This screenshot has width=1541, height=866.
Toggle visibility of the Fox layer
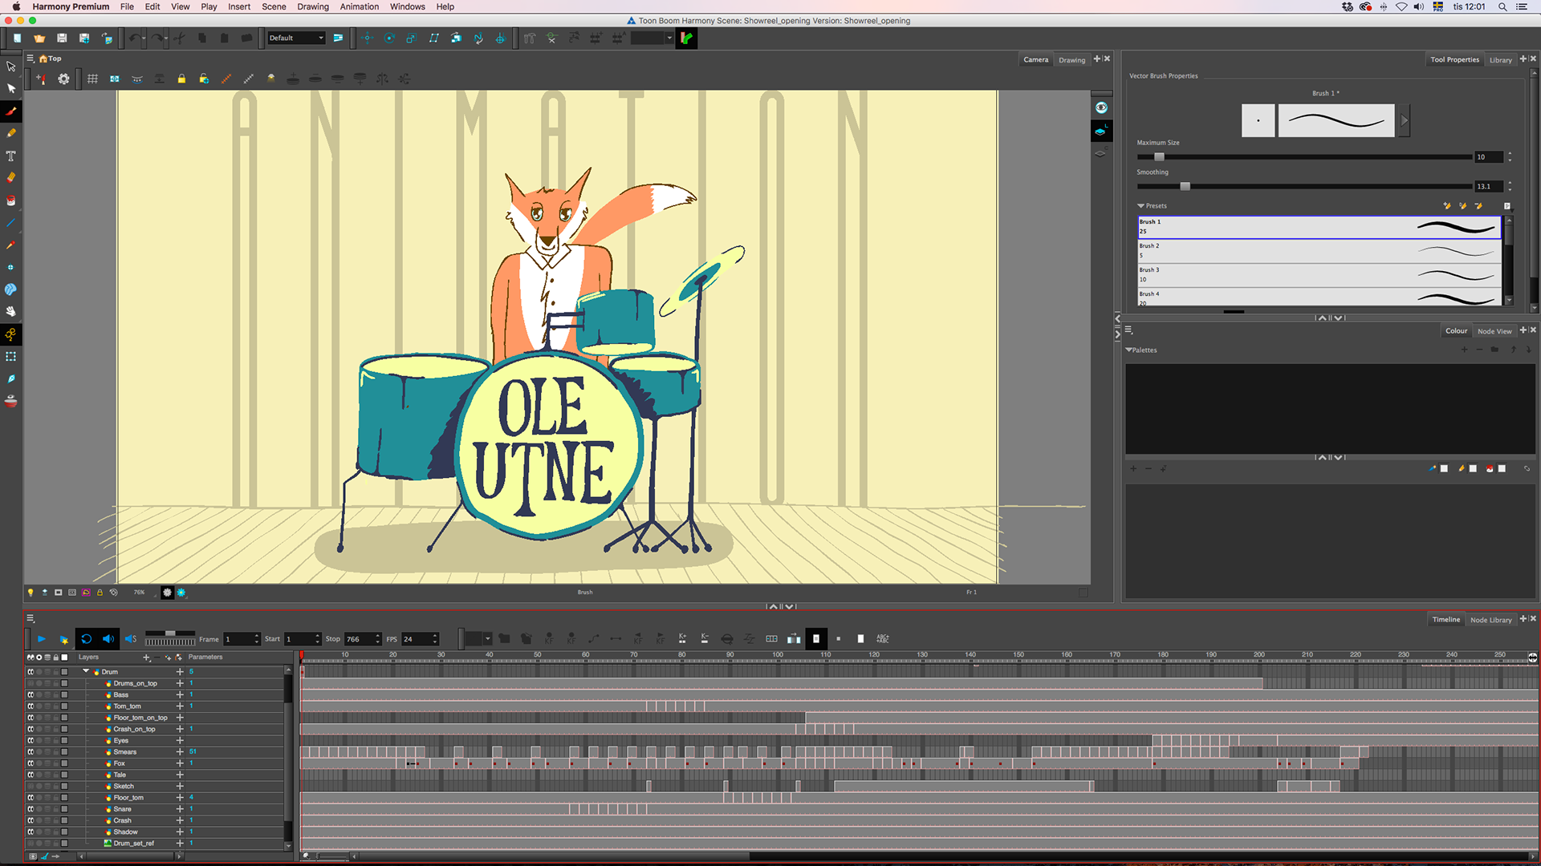point(30,763)
